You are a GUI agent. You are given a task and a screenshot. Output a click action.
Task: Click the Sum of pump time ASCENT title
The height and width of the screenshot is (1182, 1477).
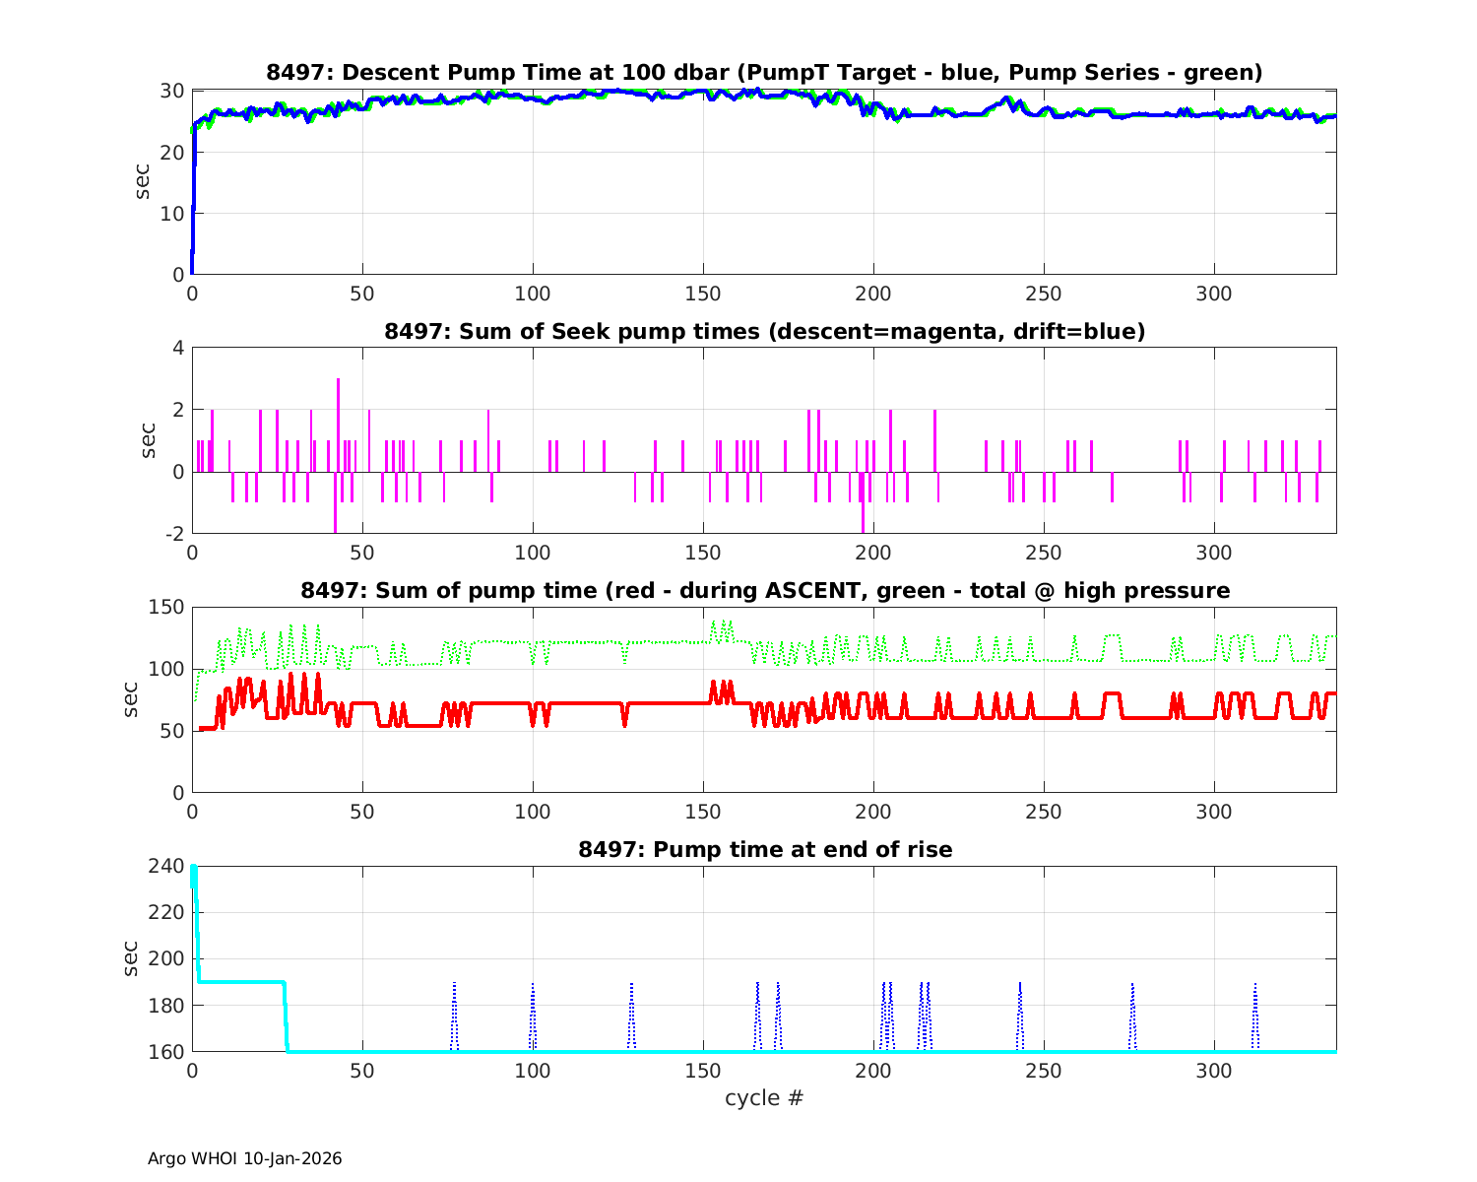(x=764, y=590)
